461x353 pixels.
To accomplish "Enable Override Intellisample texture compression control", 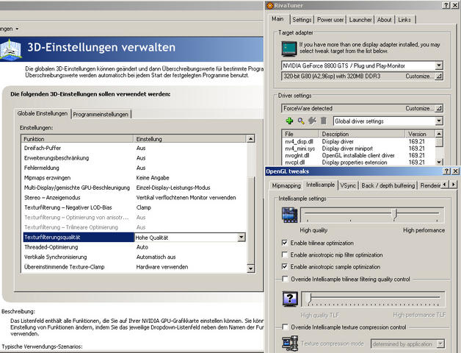I will click(x=285, y=327).
